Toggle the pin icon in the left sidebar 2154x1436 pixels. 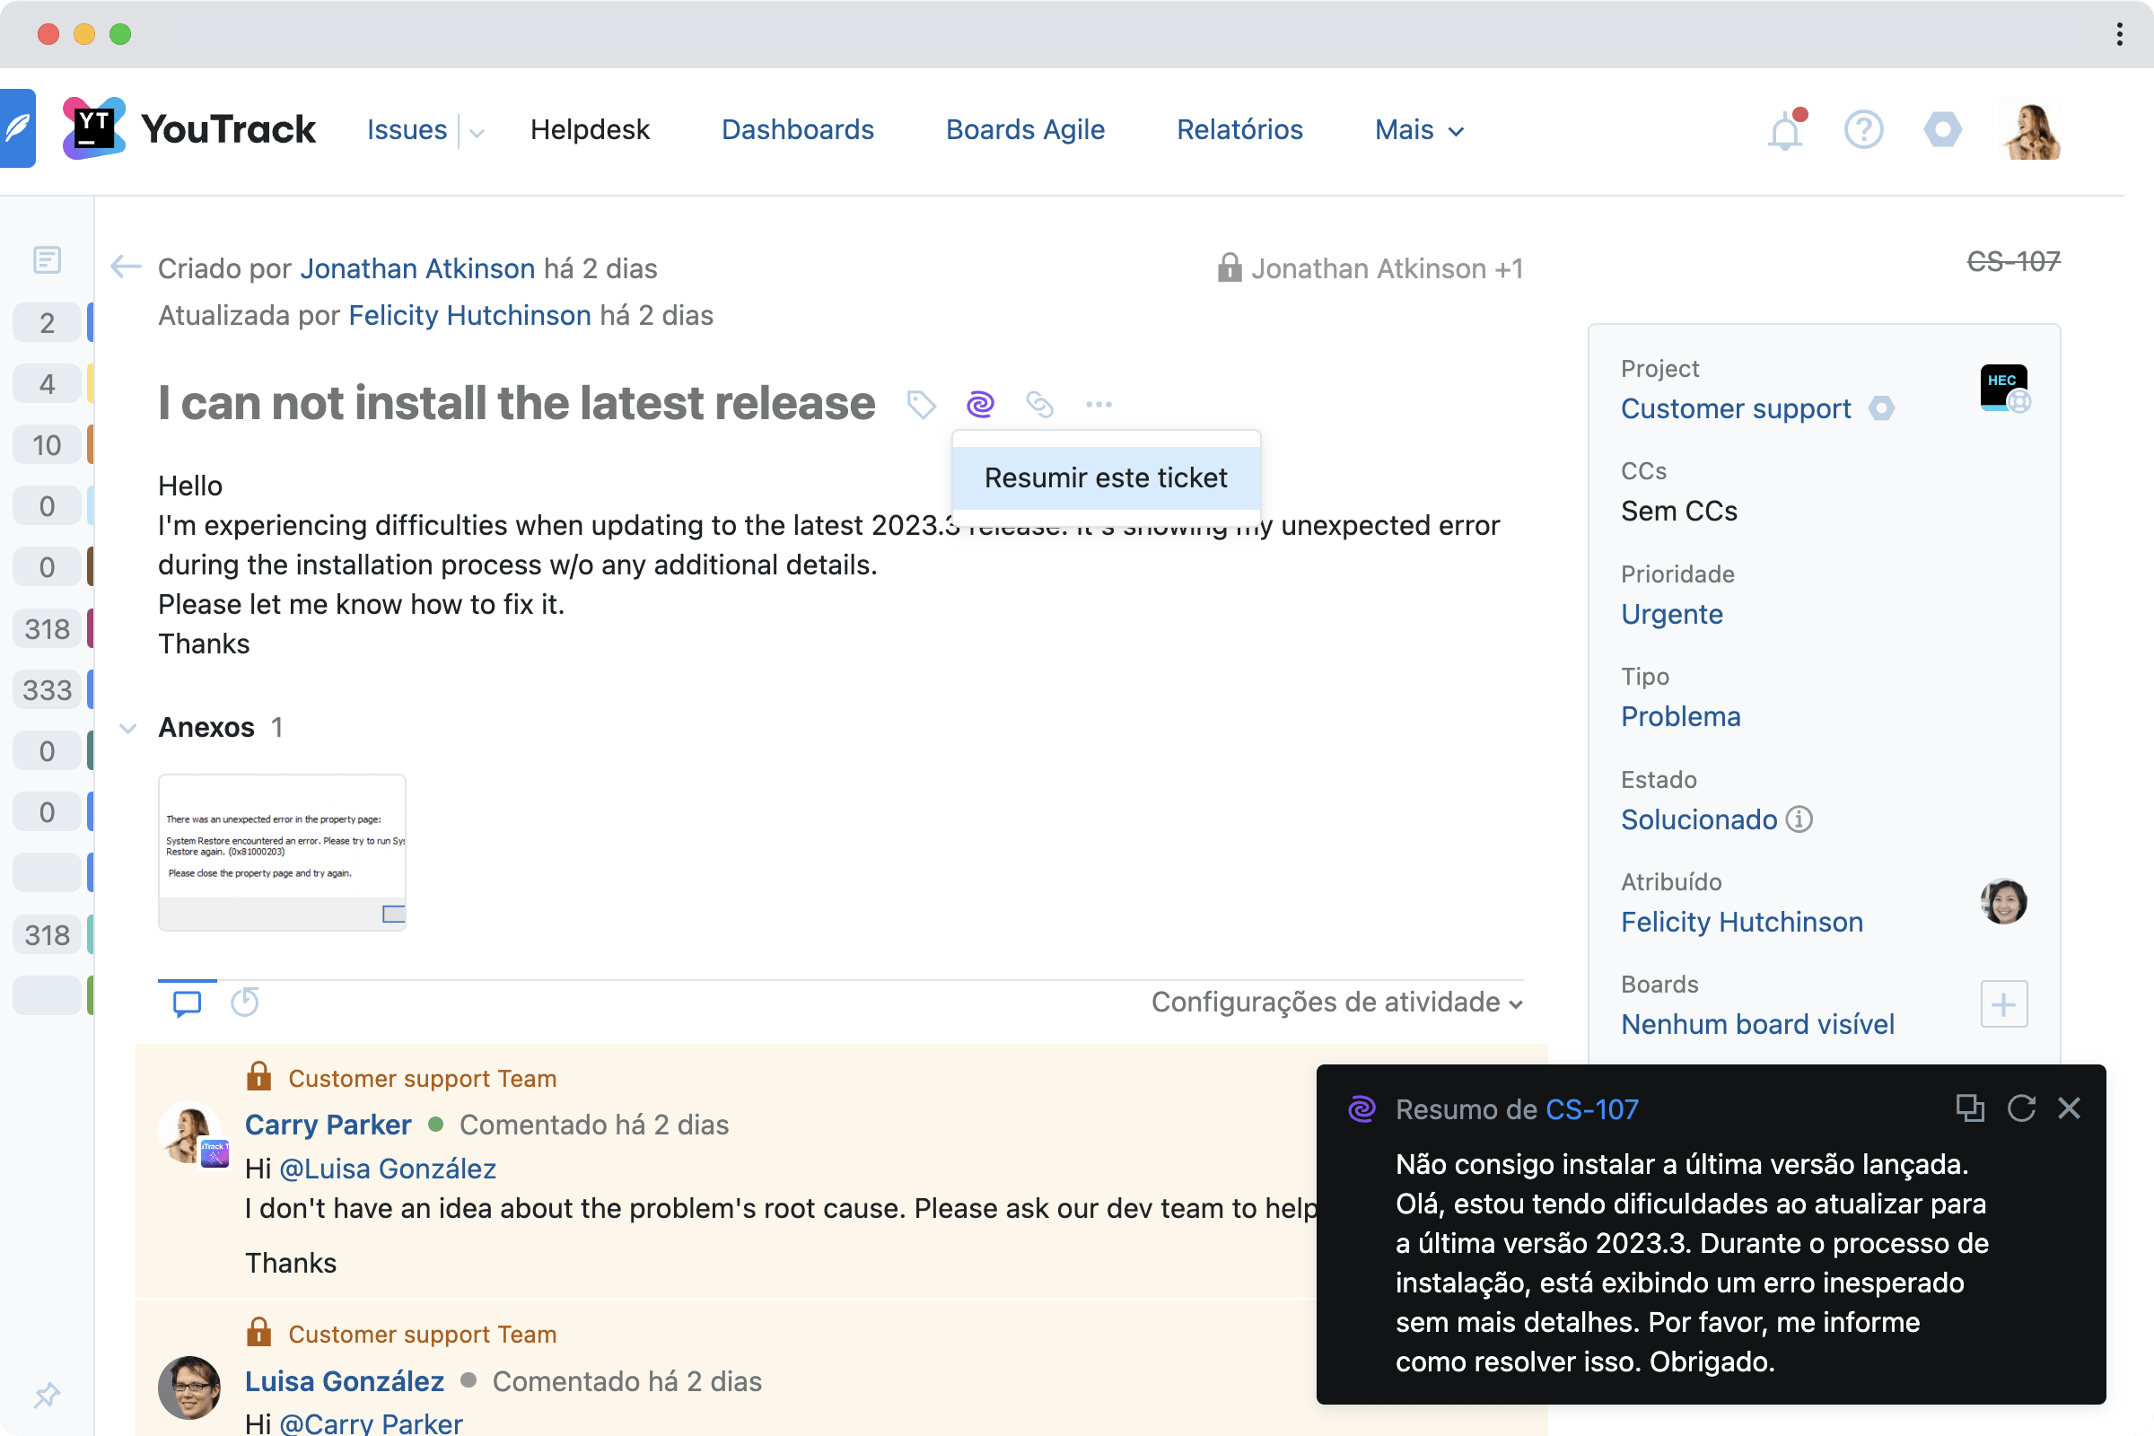pos(47,1395)
